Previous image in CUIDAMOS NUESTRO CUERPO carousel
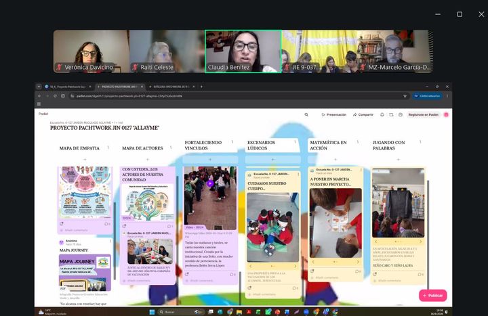This screenshot has height=316, width=488. click(251, 267)
